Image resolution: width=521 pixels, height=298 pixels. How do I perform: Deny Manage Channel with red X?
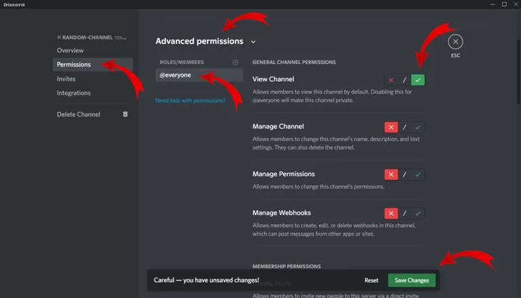391,127
